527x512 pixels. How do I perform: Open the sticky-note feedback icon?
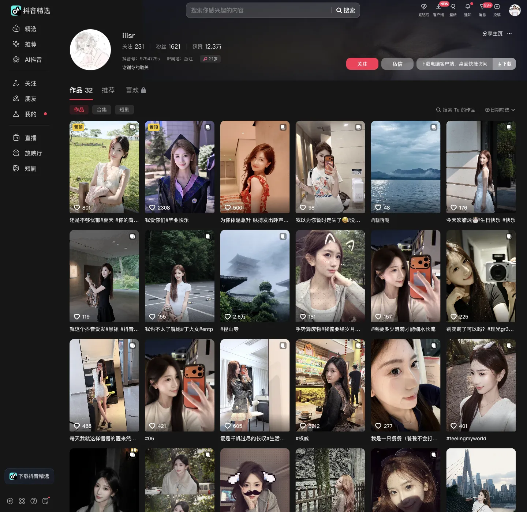click(x=45, y=501)
